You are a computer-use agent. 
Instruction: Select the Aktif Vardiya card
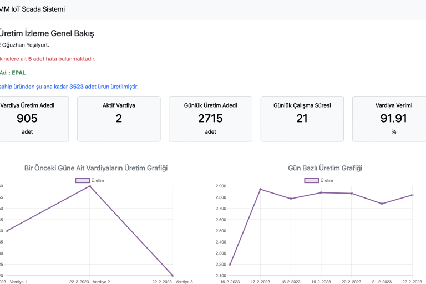[119, 118]
